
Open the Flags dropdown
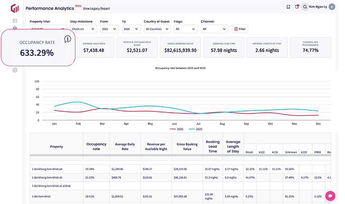186,29
